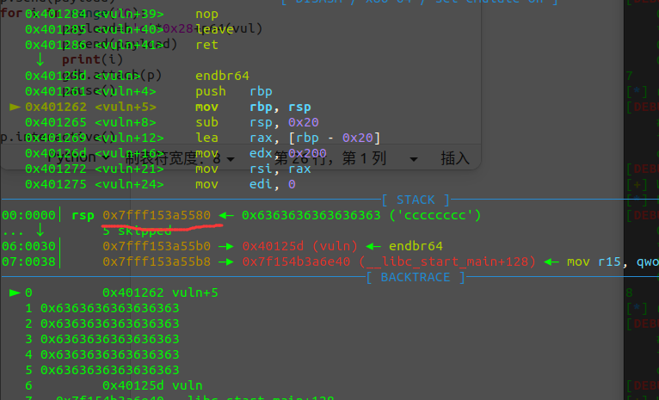Select the mov rsi, rax instruction
The height and width of the screenshot is (400, 659).
[253, 169]
